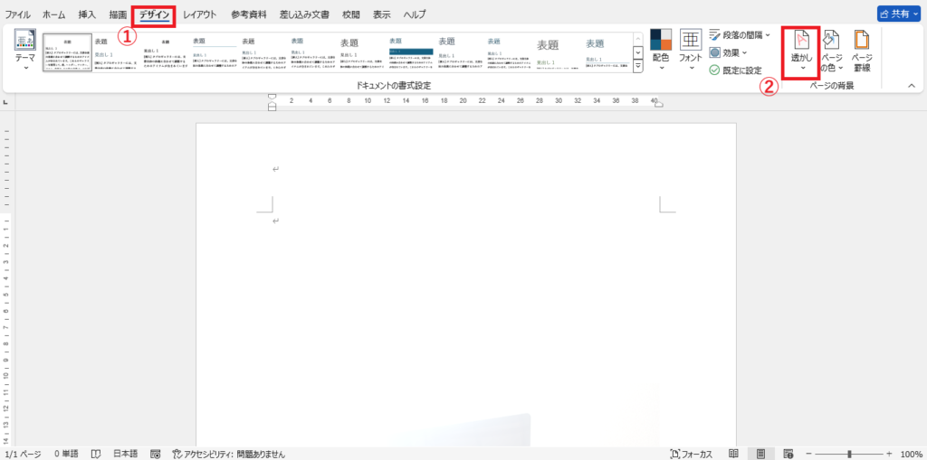The width and height of the screenshot is (927, 460).
Task: Select the first highlighted style set thumbnail
Action: point(67,52)
